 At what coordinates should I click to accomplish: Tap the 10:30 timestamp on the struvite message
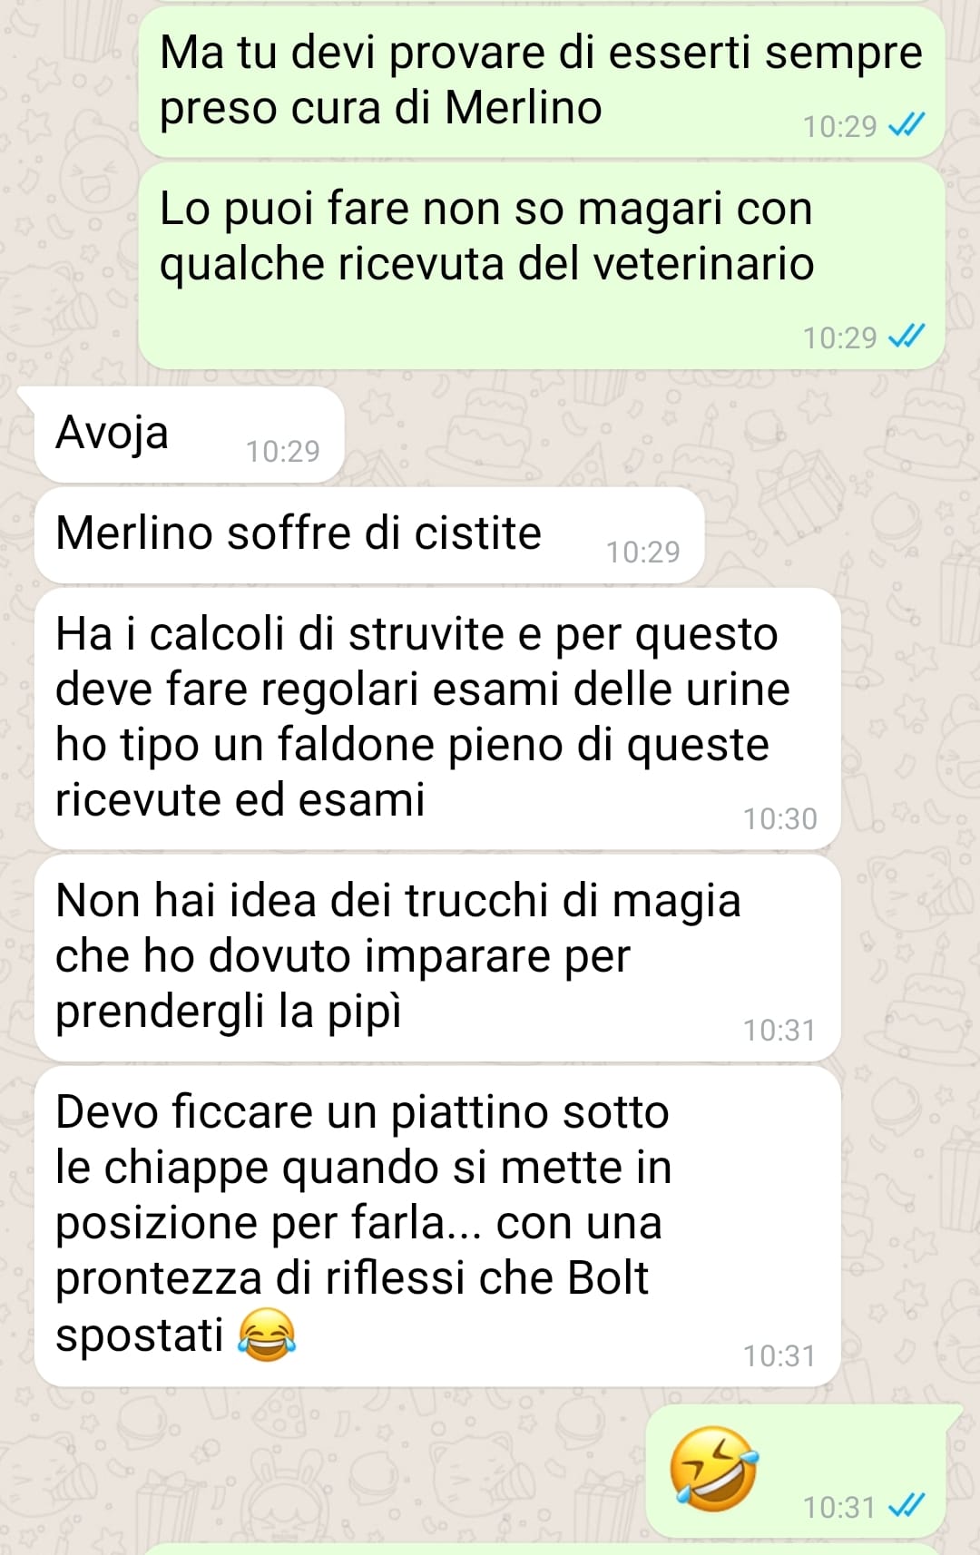(780, 819)
